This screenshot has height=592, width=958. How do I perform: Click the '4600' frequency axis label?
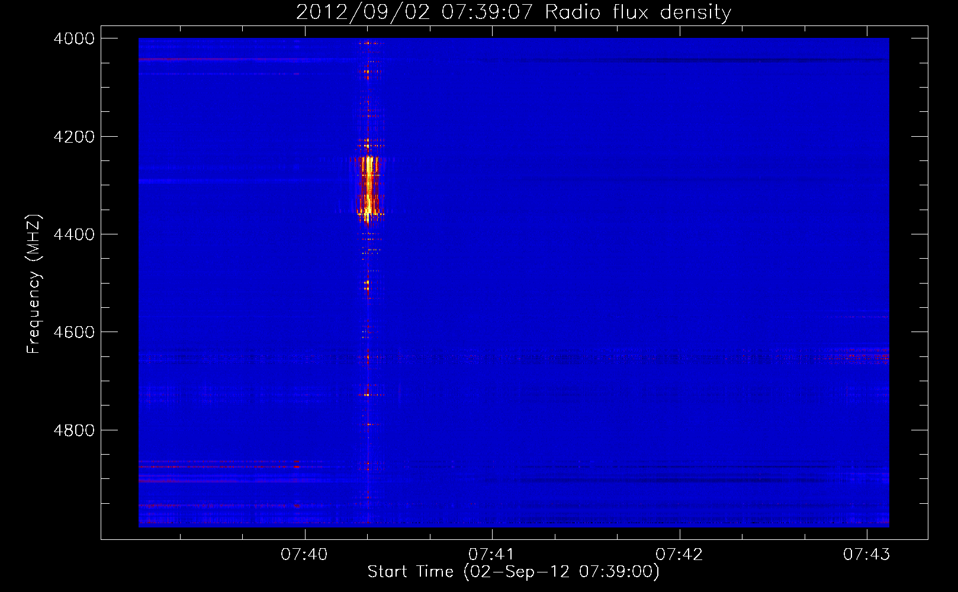tap(74, 332)
